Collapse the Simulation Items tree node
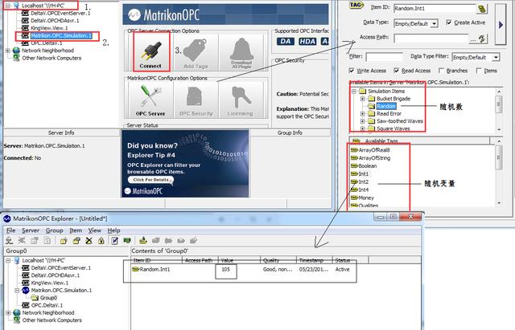 point(354,91)
